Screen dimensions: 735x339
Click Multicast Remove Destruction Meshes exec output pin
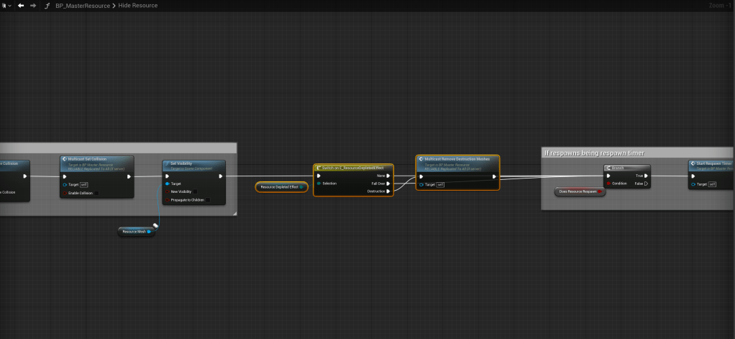(x=494, y=177)
